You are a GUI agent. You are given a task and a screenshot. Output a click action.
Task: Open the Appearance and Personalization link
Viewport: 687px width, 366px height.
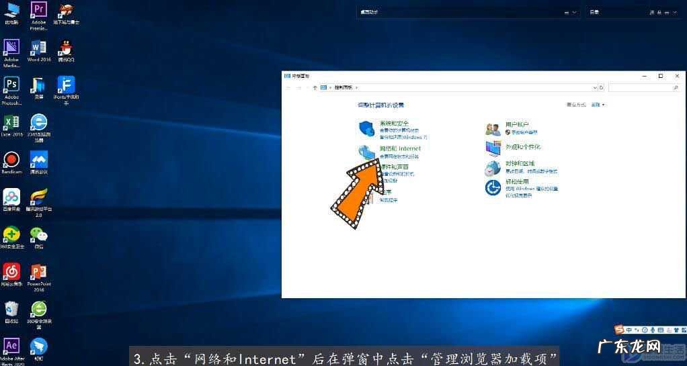click(x=523, y=146)
